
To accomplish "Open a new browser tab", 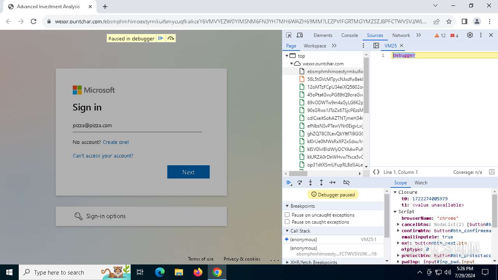I will [x=105, y=6].
